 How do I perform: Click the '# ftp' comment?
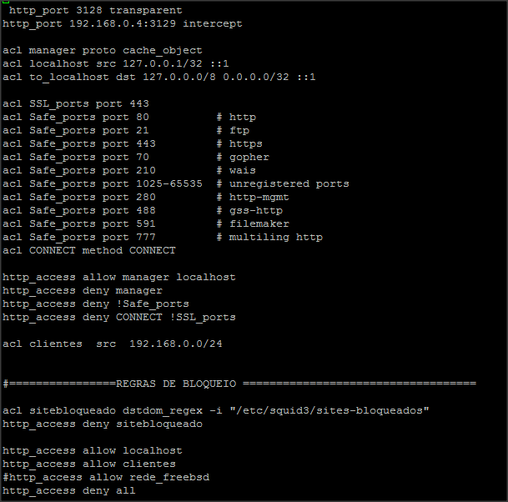click(233, 130)
